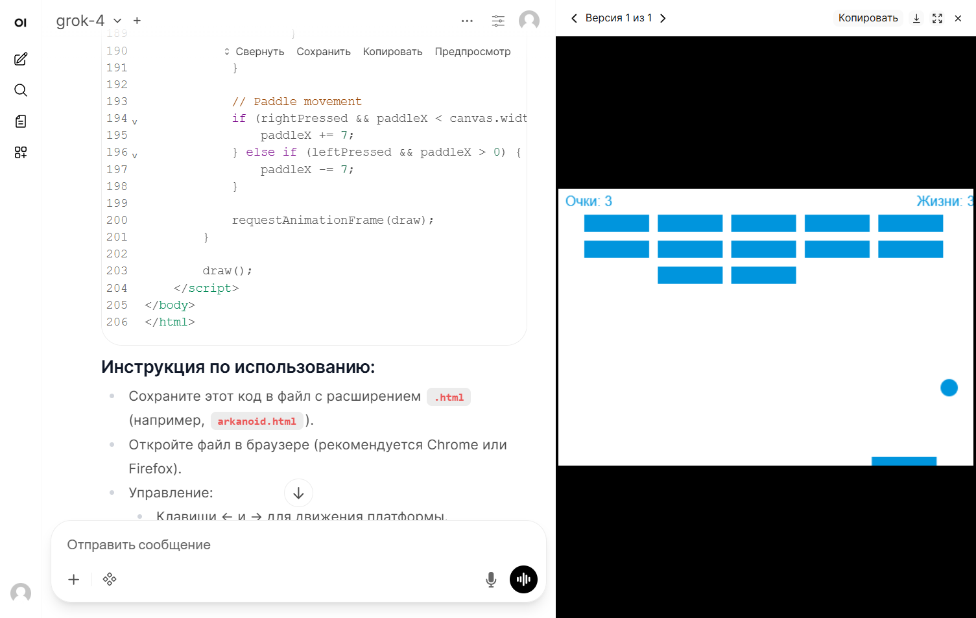The width and height of the screenshot is (976, 618).
Task: Click the microphone icon to dictate a message
Action: (x=491, y=579)
